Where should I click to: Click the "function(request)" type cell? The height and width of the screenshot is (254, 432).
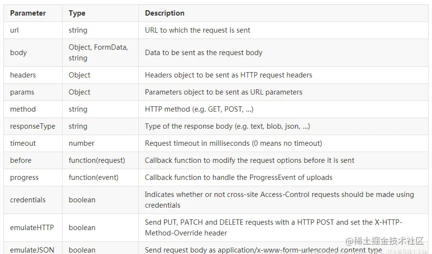[97, 160]
